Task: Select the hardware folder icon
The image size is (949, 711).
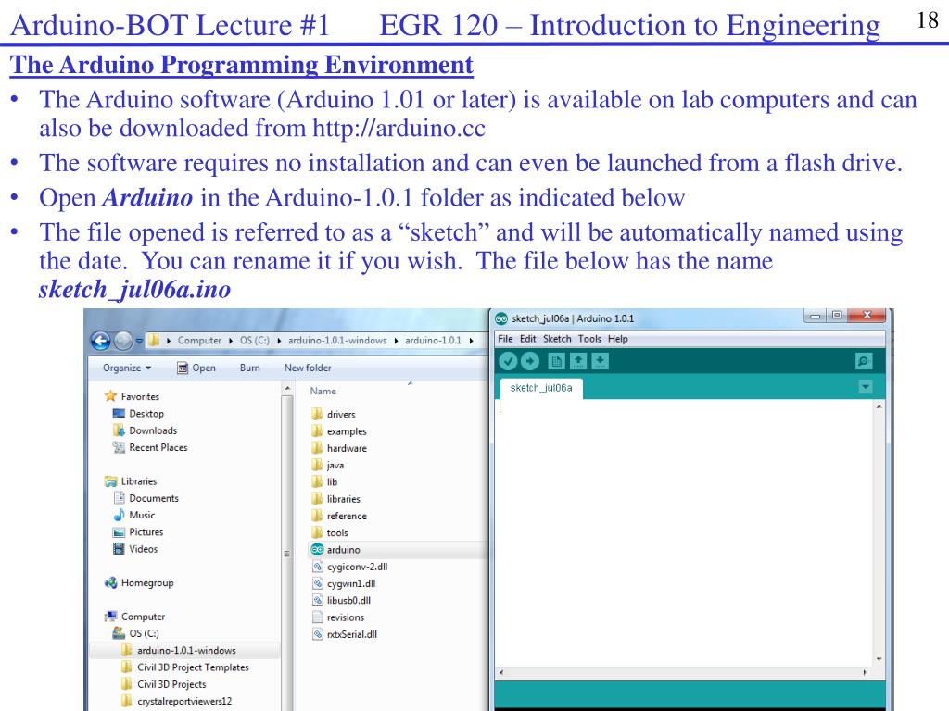Action: coord(317,448)
